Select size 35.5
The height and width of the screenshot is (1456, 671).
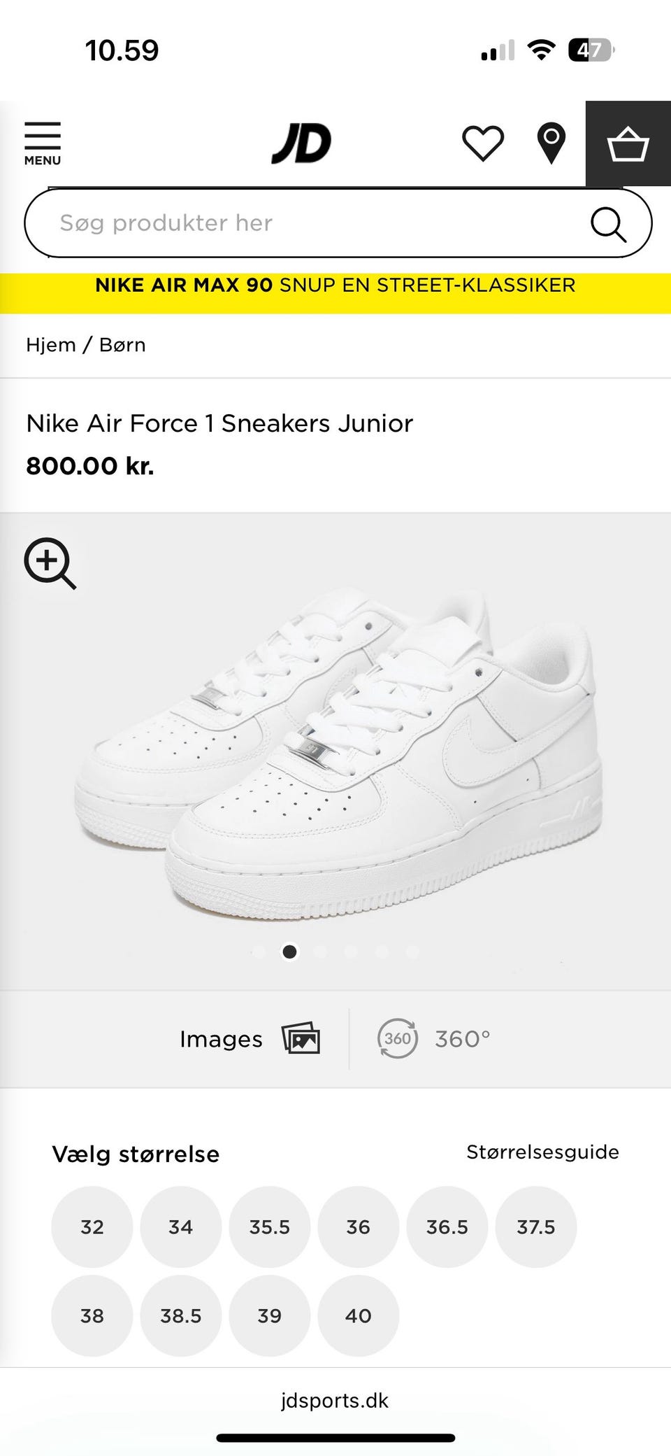point(269,1227)
